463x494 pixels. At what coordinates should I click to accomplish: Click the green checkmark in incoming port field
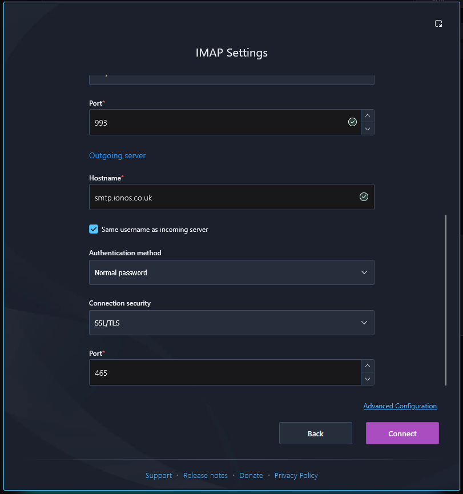[352, 122]
